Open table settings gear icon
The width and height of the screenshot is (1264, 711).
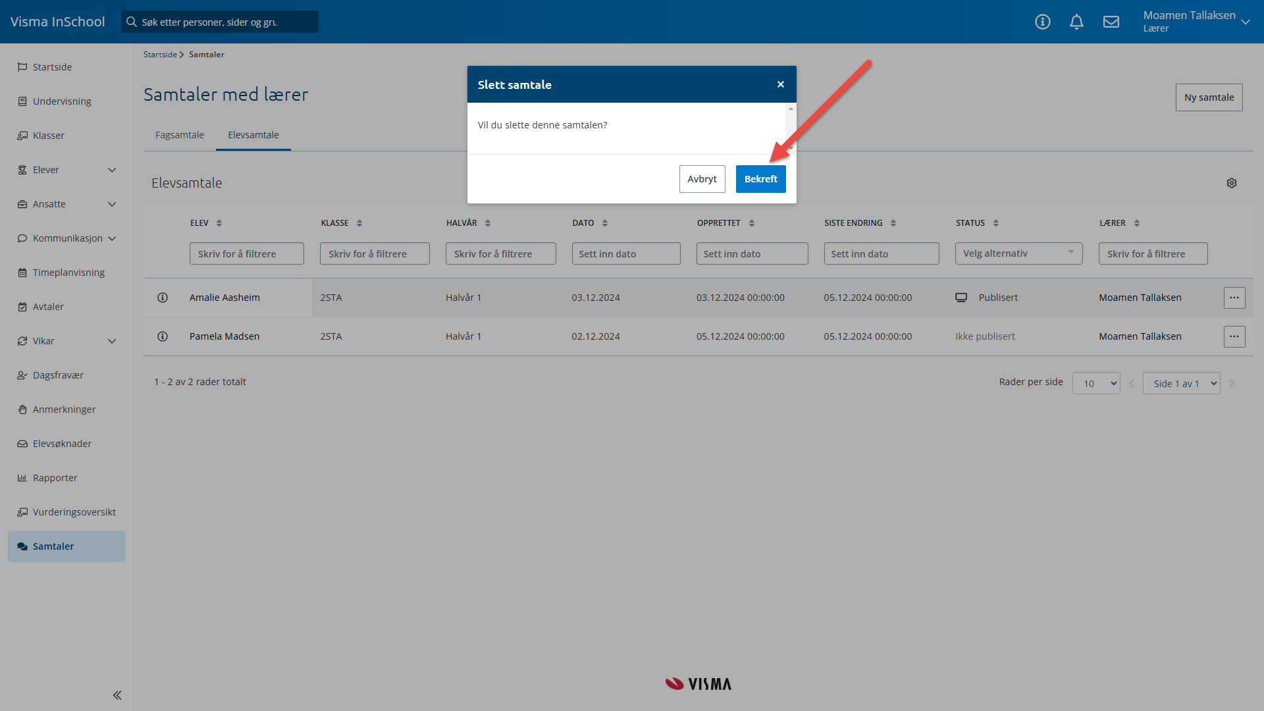point(1231,183)
